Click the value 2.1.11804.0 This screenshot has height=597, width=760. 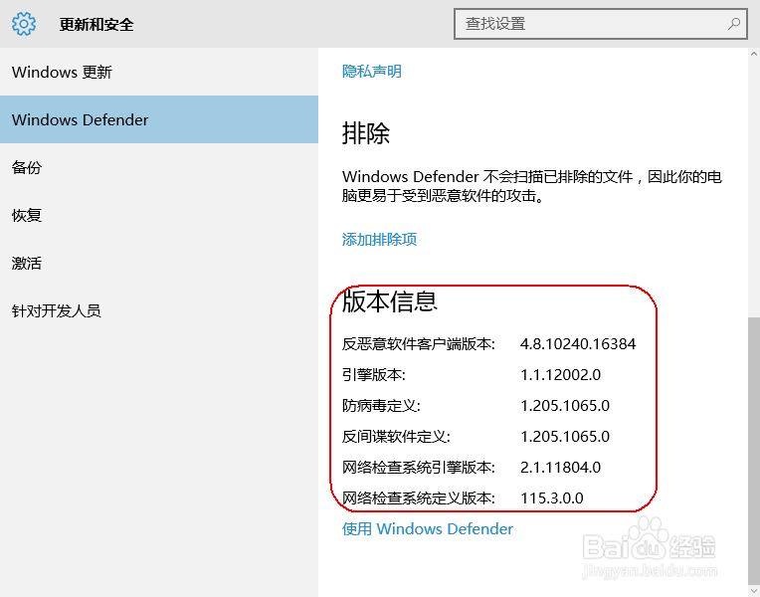point(560,467)
